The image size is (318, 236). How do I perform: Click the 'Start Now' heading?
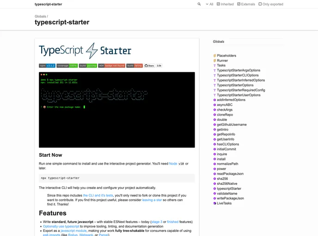tap(50, 155)
